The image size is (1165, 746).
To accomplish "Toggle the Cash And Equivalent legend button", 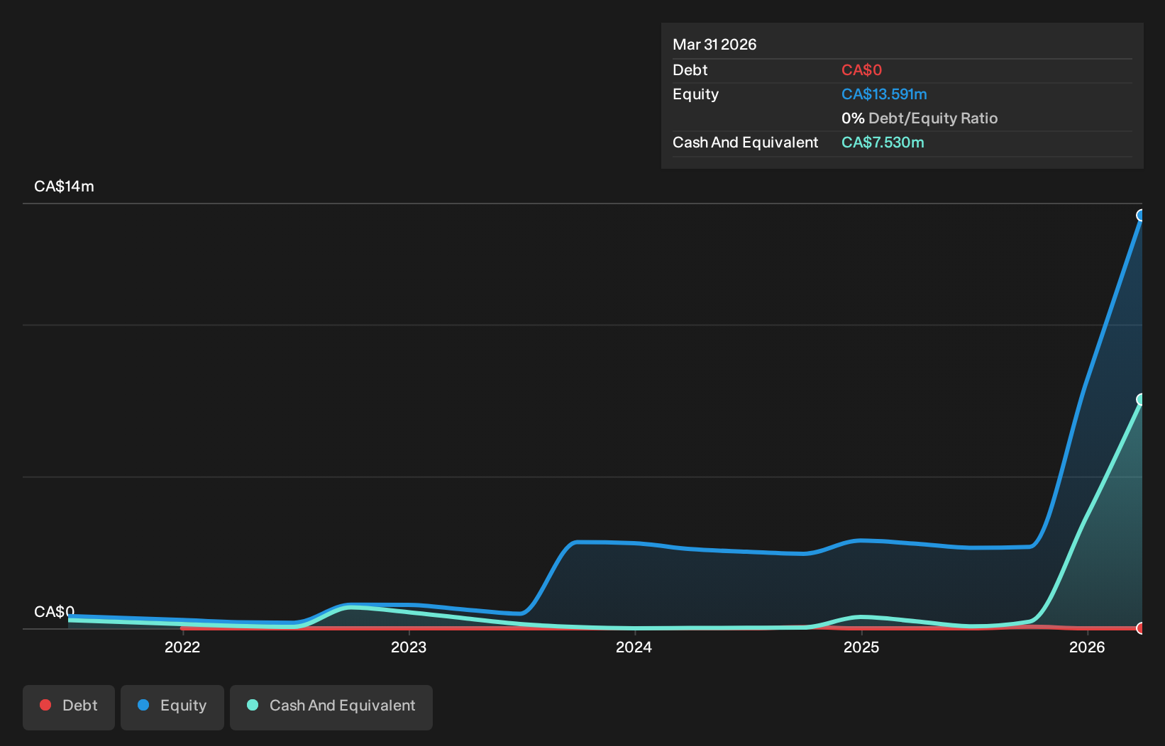I will [331, 707].
